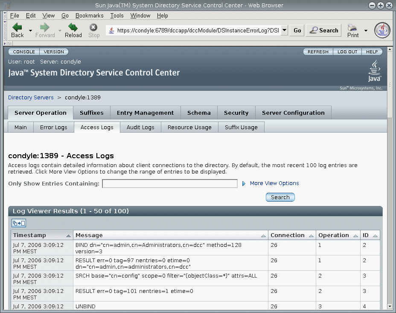This screenshot has height=313, width=396.
Task: Expand the More View Options triangle
Action: click(244, 183)
